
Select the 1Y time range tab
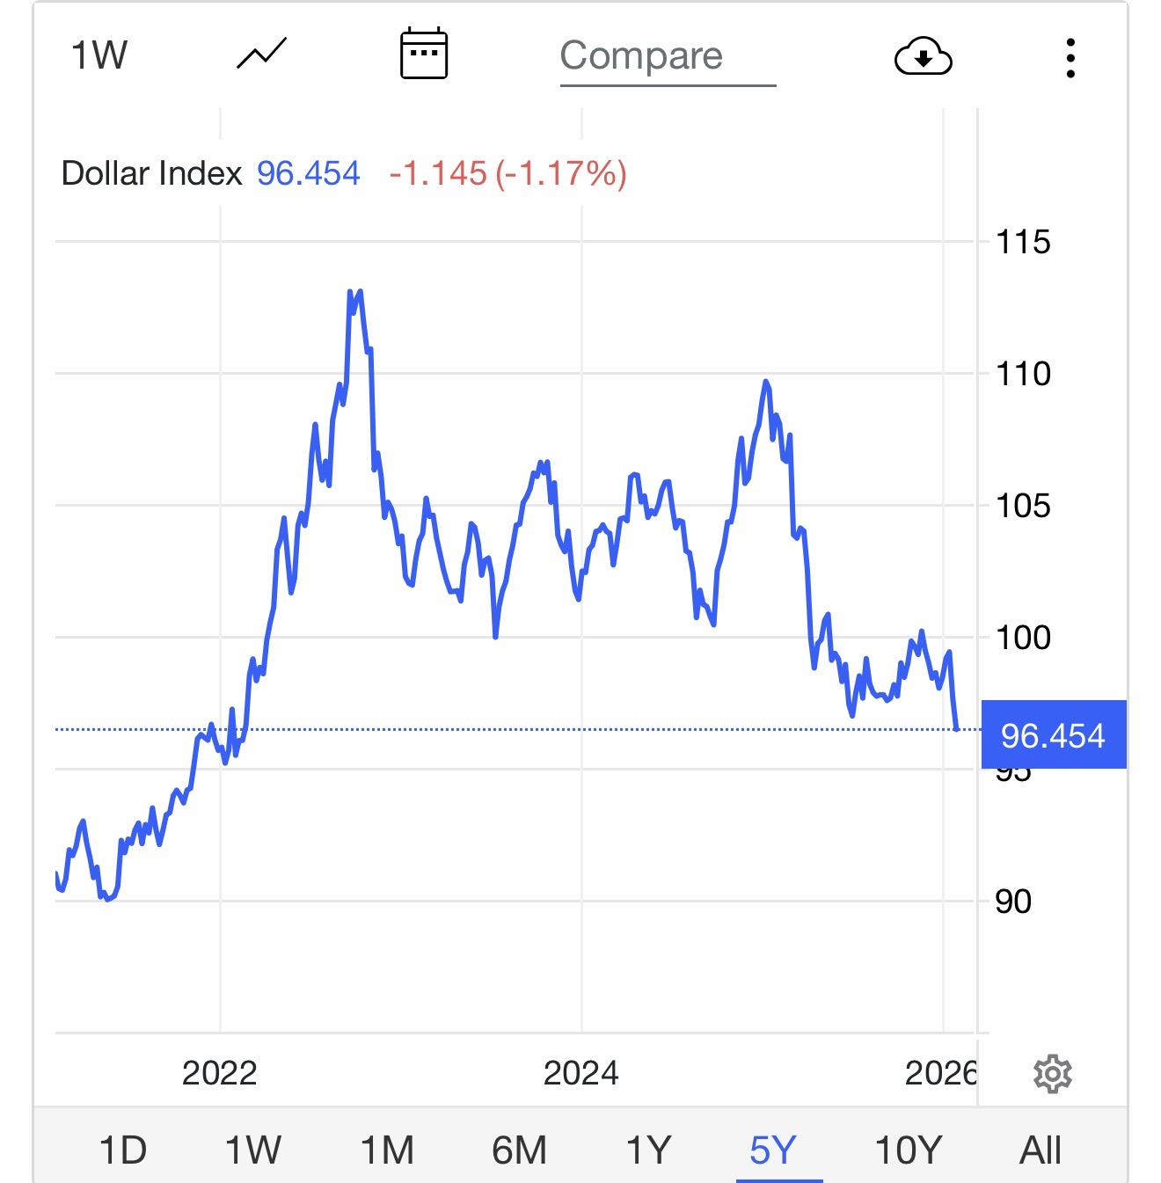[x=648, y=1150]
